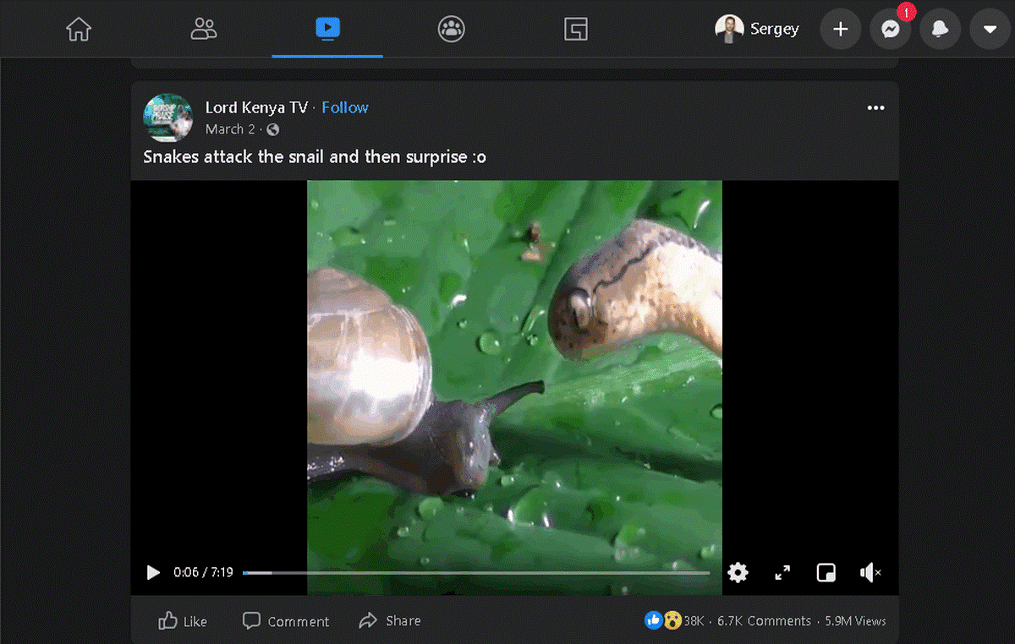Open the 6.7K Comments

pyautogui.click(x=764, y=621)
